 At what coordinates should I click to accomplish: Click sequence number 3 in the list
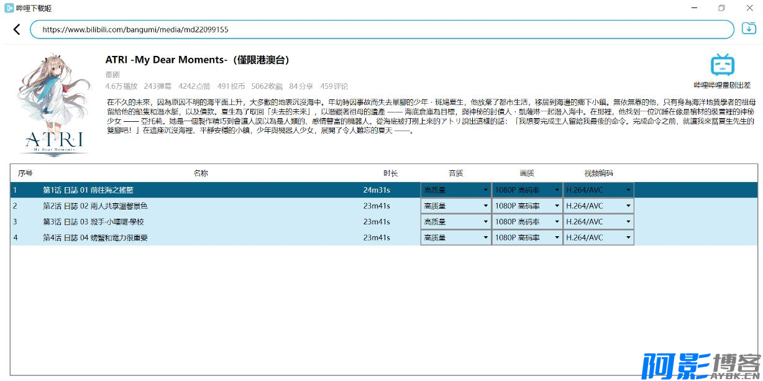pos(15,222)
